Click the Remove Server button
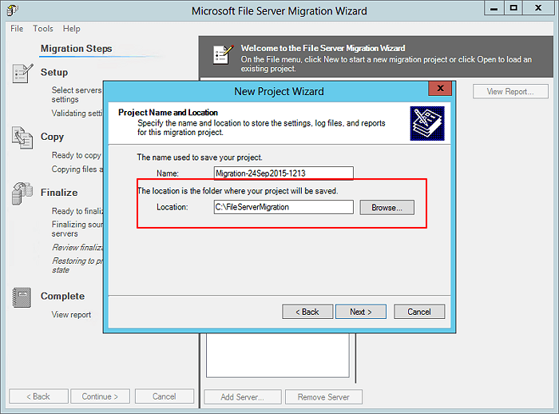 (324, 396)
